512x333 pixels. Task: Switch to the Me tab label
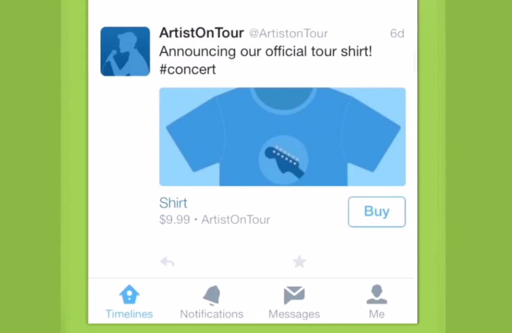(377, 314)
